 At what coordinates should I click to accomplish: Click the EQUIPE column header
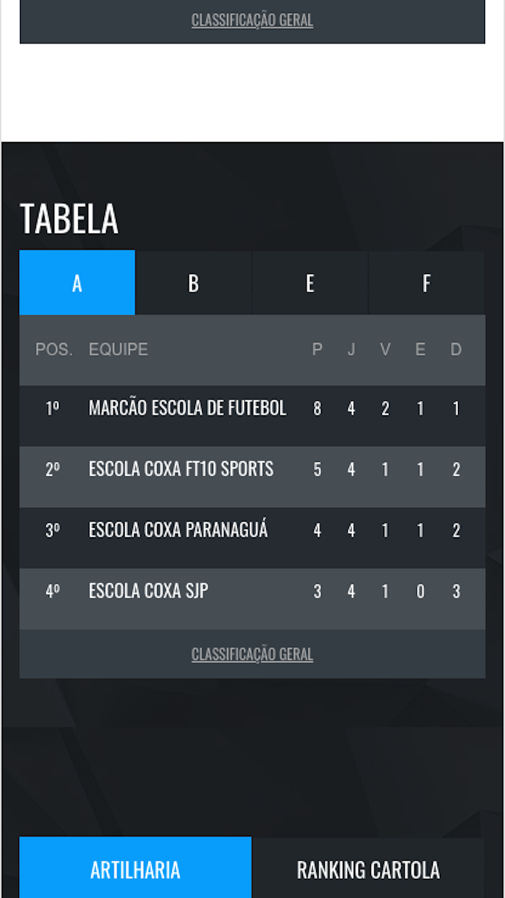tap(118, 350)
